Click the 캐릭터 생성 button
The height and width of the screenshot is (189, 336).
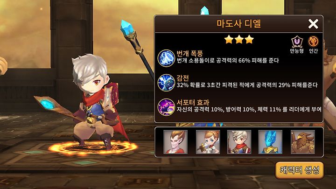pyautogui.click(x=300, y=170)
